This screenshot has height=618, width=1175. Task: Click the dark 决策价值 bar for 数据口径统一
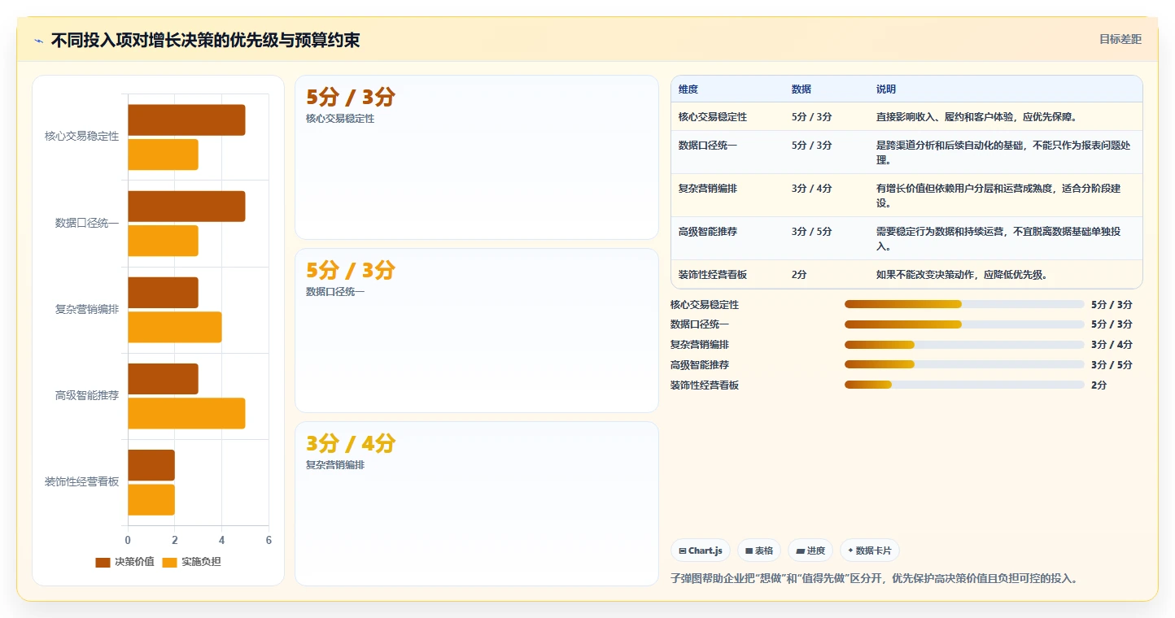coord(186,207)
